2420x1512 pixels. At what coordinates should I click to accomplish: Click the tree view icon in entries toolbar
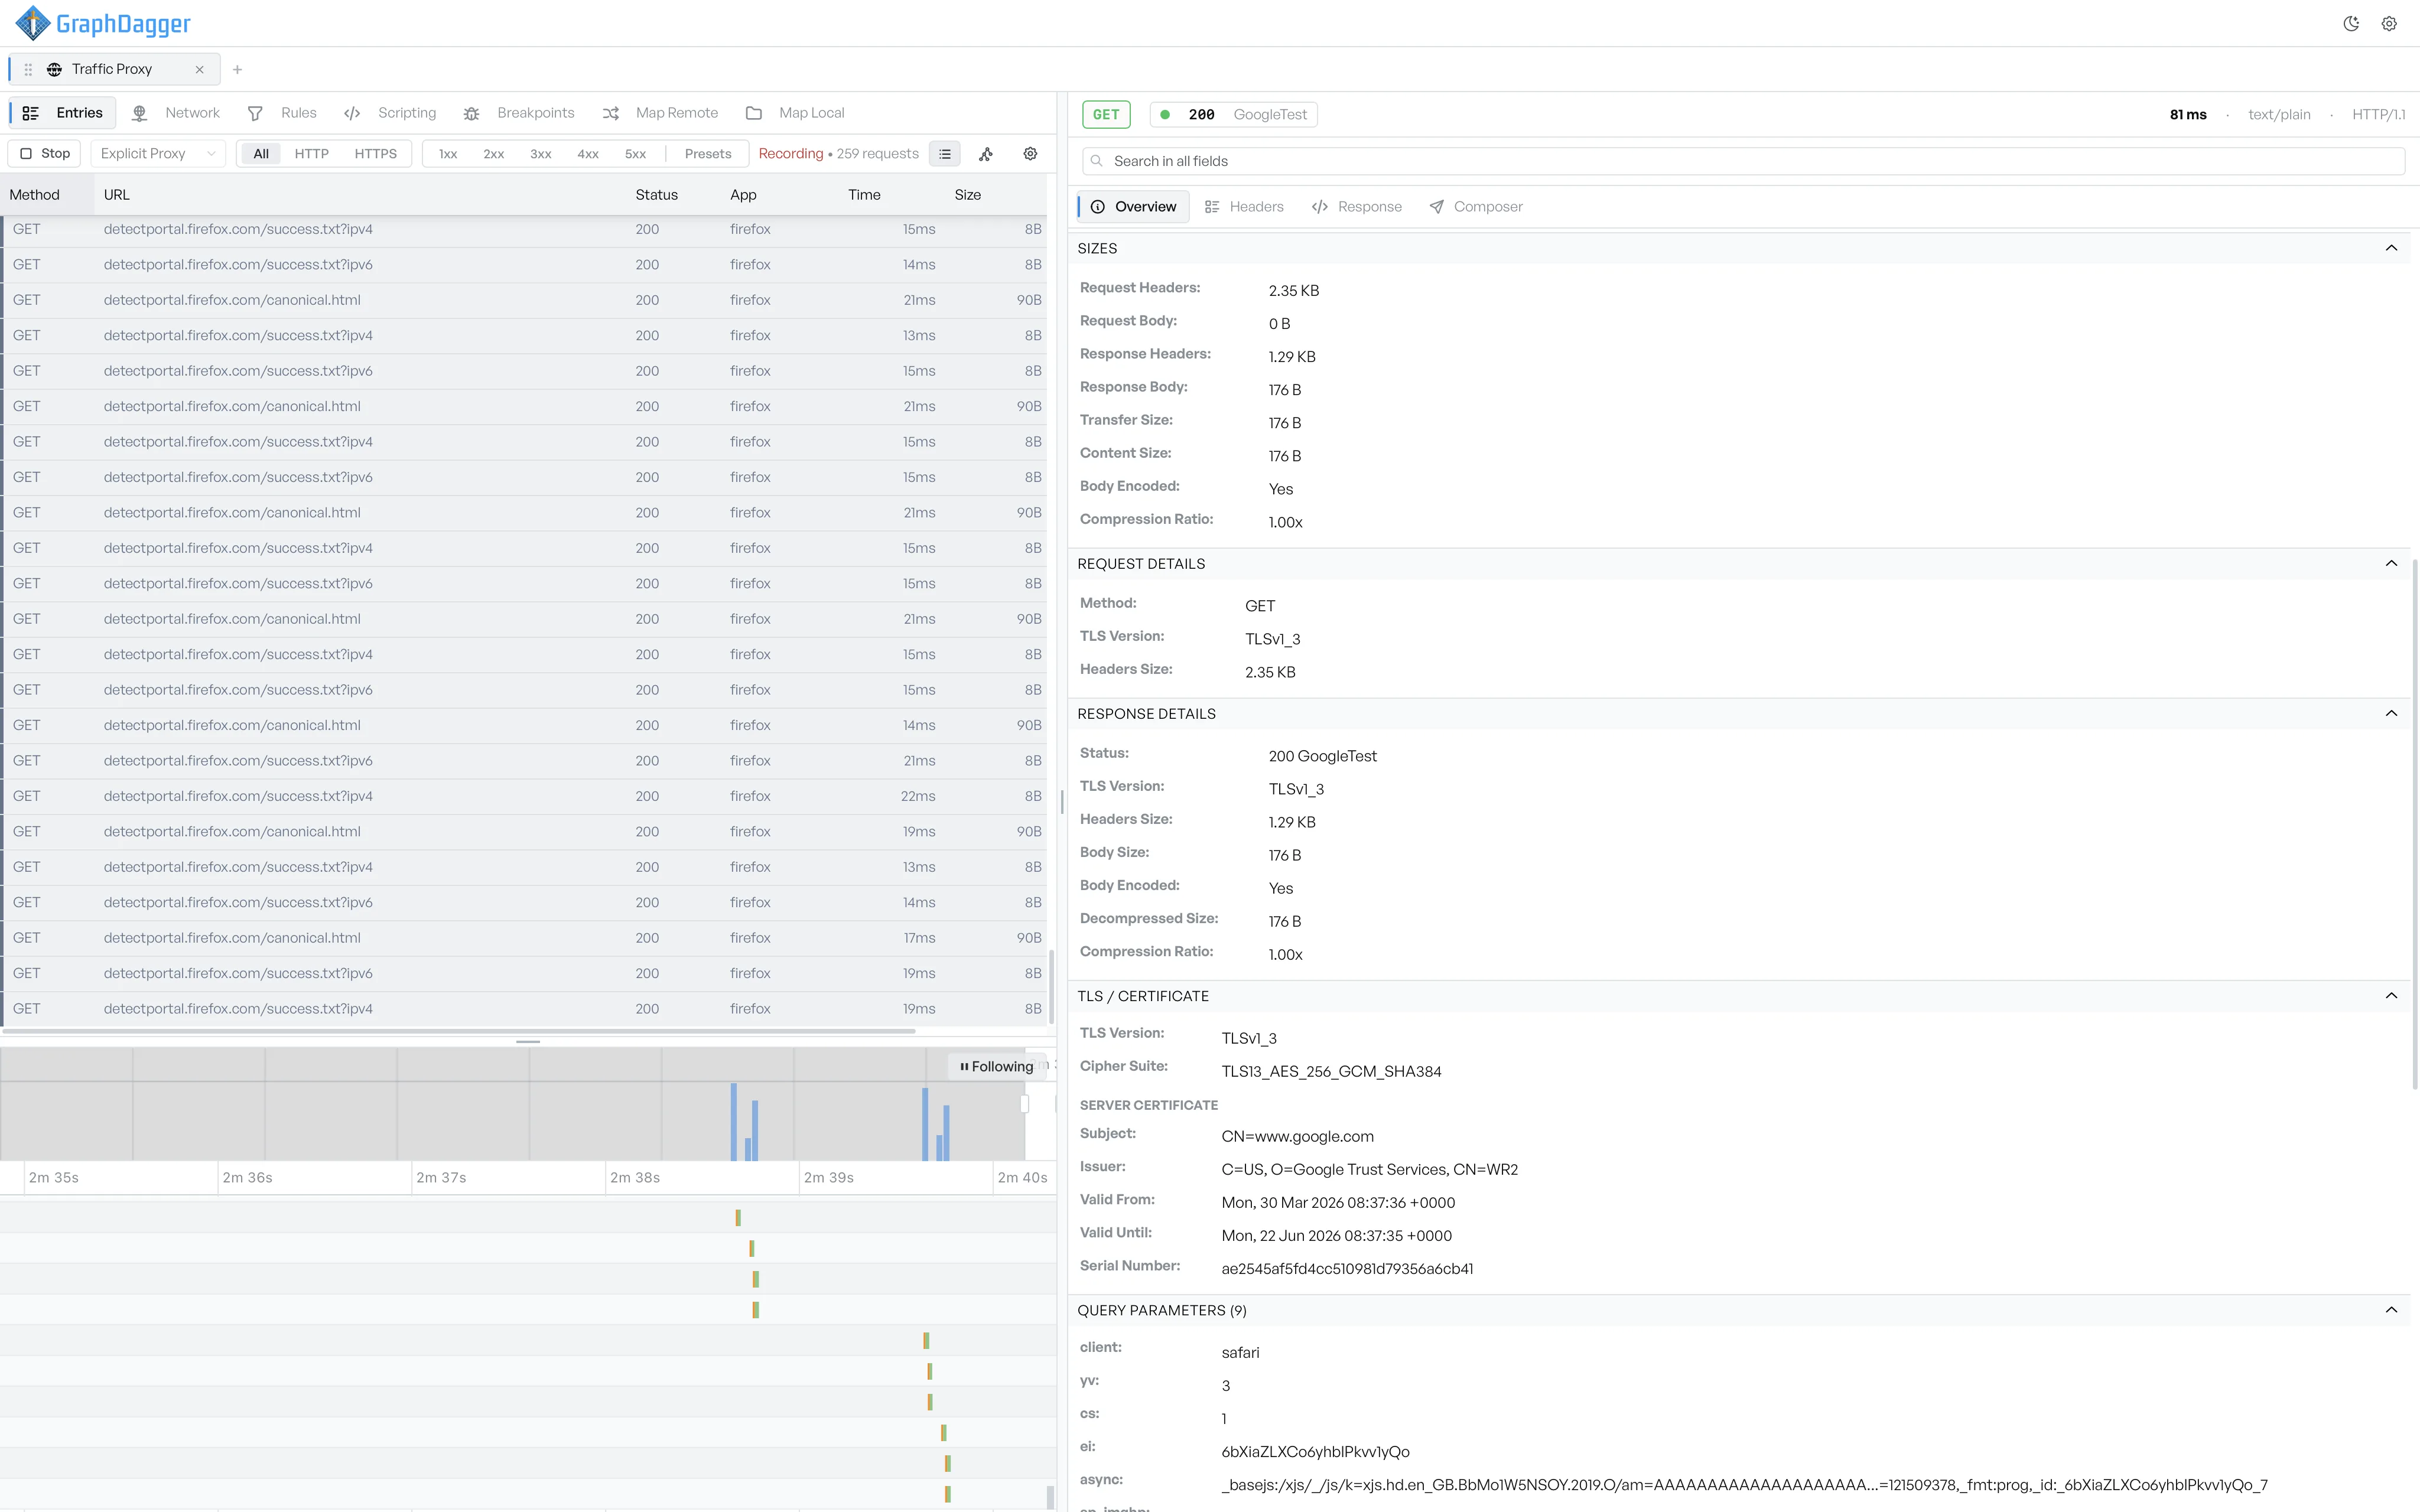[x=986, y=153]
